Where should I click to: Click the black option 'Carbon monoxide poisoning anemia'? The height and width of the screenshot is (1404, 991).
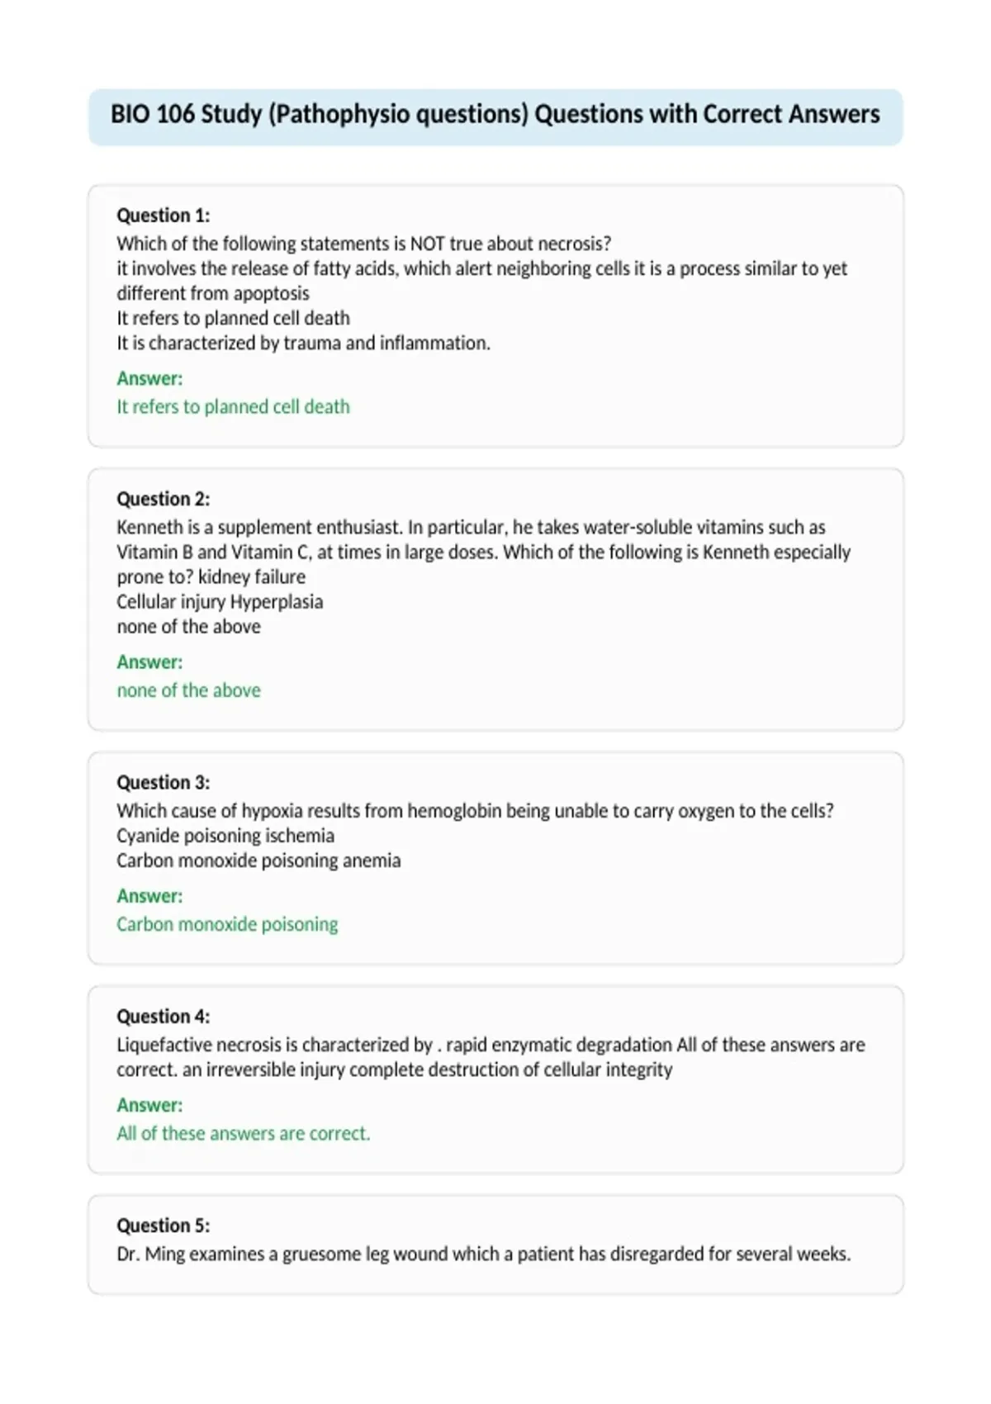pyautogui.click(x=258, y=861)
